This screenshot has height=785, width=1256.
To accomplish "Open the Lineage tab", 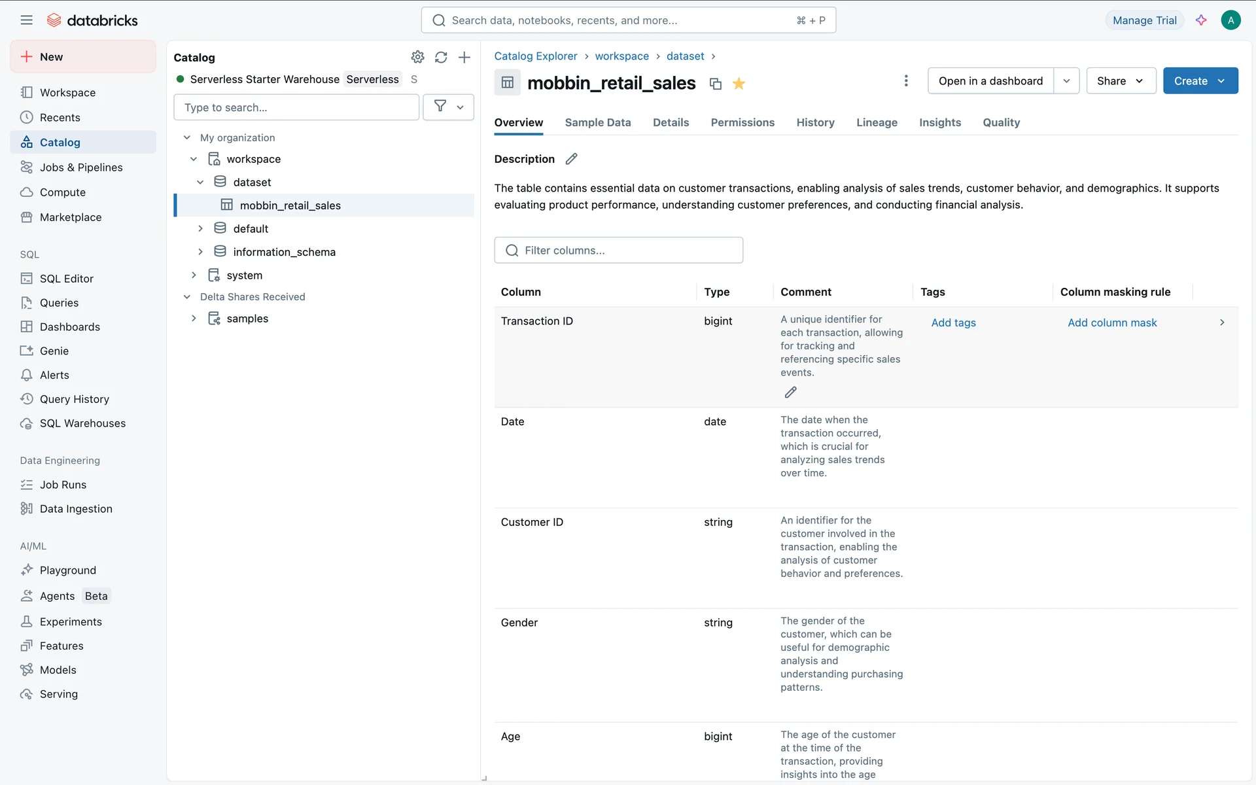I will (877, 122).
